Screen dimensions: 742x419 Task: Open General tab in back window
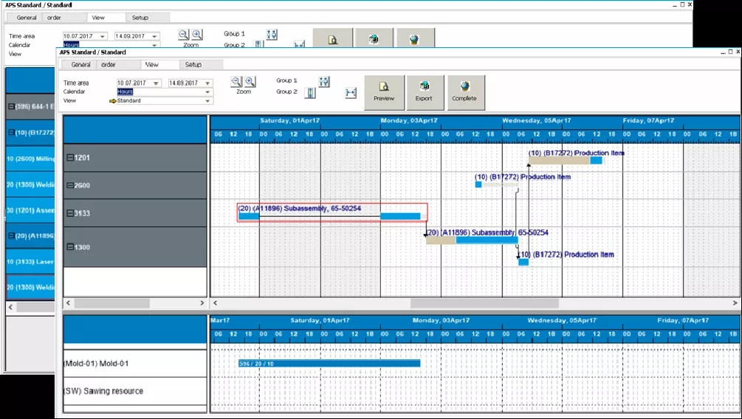[x=27, y=18]
